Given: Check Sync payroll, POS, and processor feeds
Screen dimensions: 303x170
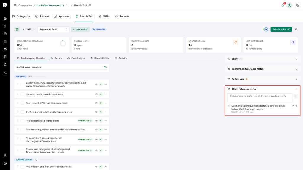Looking at the screenshot, I should (x=22, y=103).
